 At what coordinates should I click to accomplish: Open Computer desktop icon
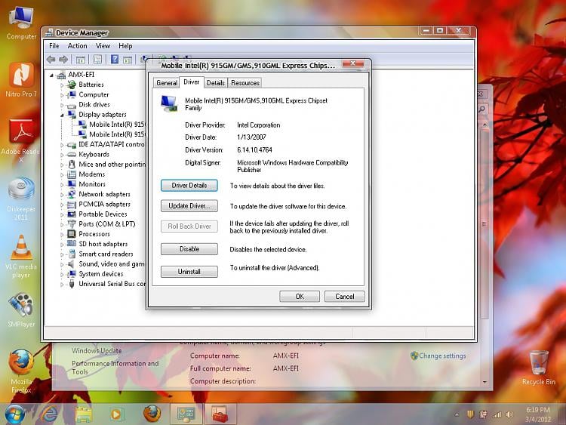22,23
